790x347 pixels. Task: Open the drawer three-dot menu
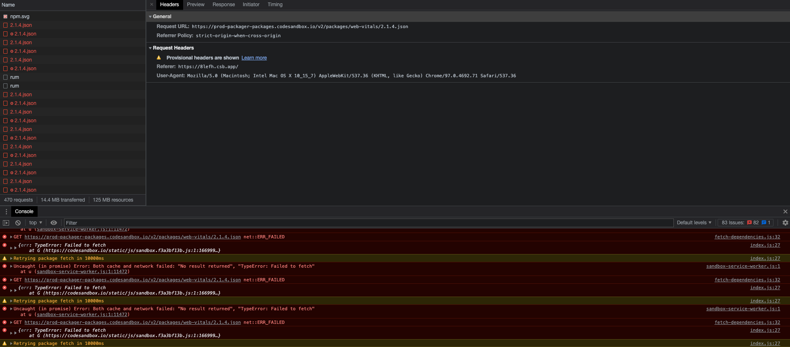[6, 212]
